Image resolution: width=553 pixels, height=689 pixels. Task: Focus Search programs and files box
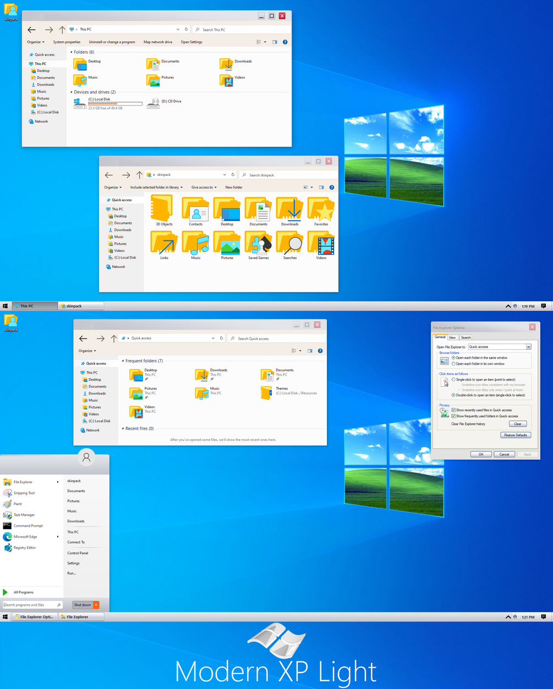tap(32, 605)
